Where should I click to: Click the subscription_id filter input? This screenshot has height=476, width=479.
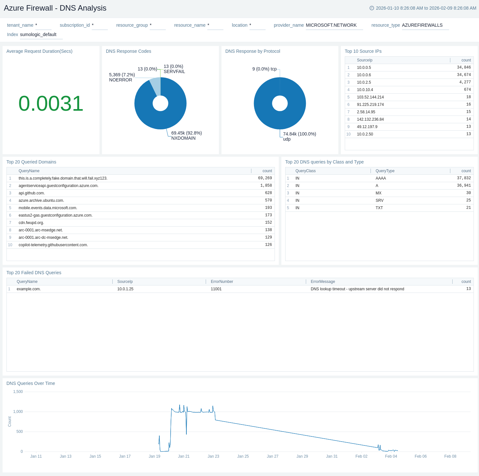point(99,25)
